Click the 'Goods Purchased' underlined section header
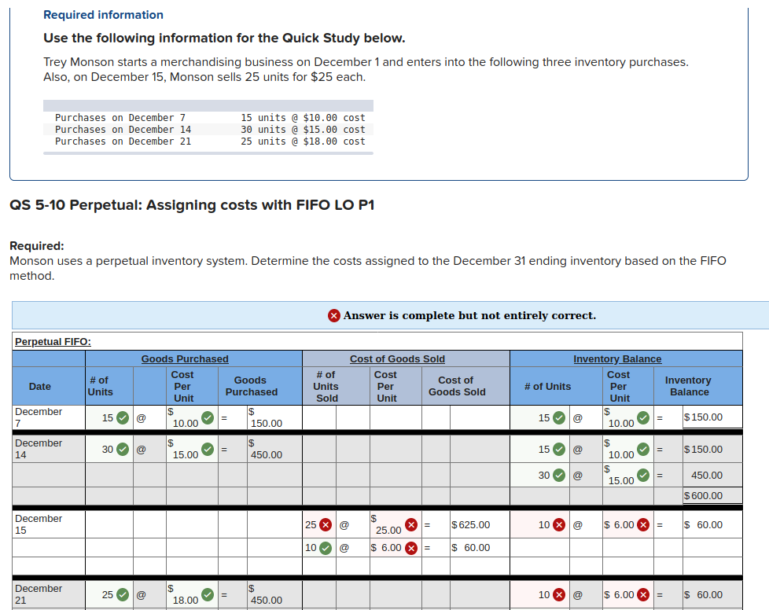 click(x=185, y=359)
